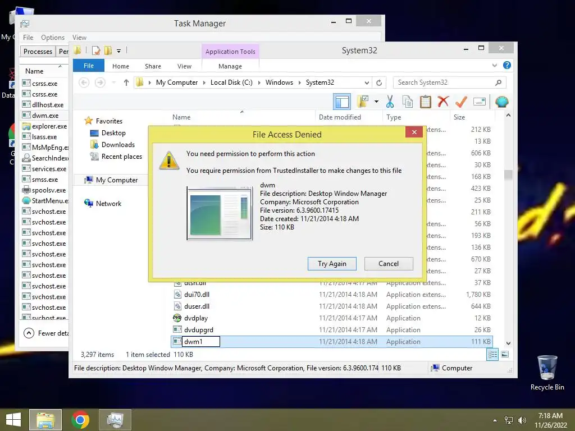Click the Cut scissors icon
The height and width of the screenshot is (431, 575).
click(390, 102)
